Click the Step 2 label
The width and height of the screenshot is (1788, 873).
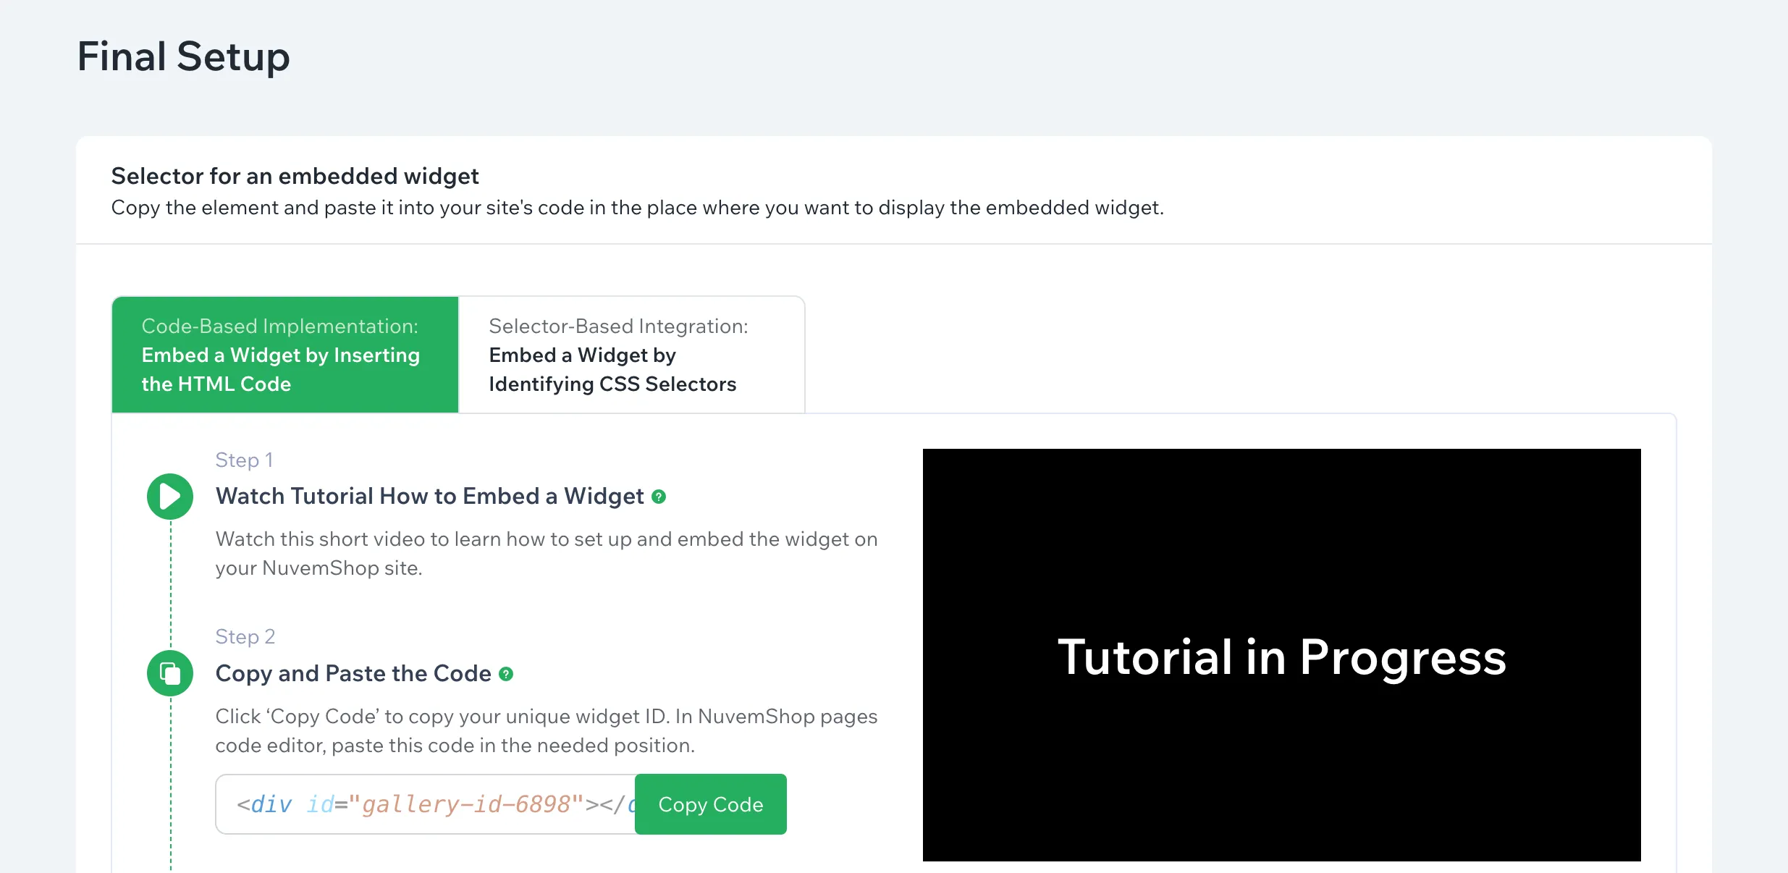tap(245, 637)
